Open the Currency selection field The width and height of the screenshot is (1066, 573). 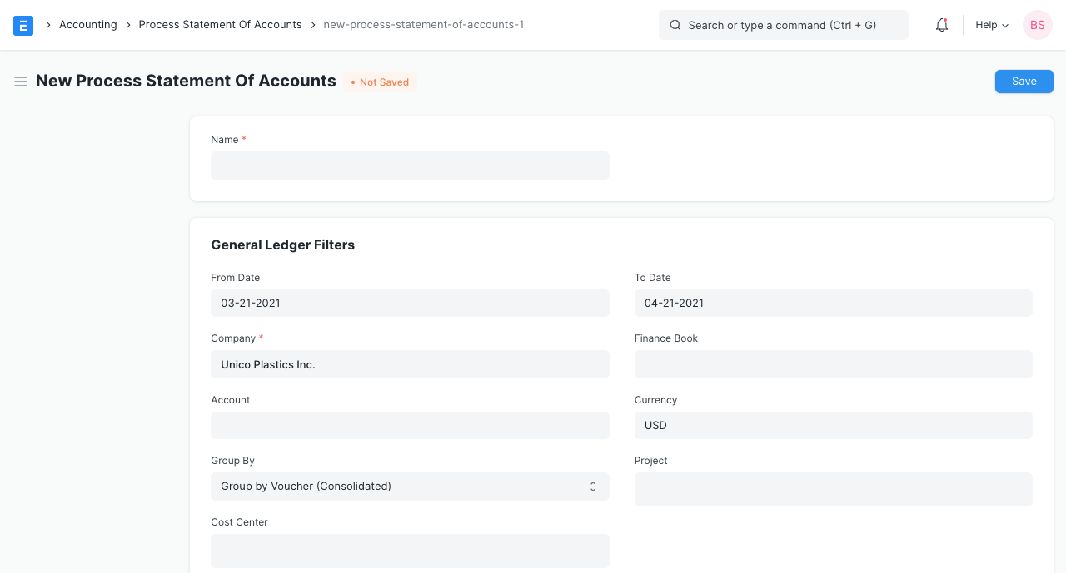pos(833,425)
